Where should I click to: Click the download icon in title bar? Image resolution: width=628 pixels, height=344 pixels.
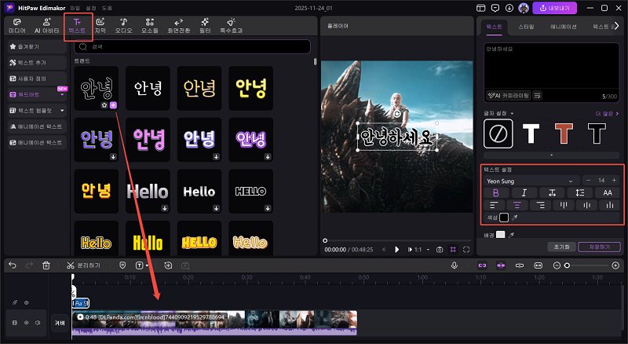pyautogui.click(x=509, y=8)
